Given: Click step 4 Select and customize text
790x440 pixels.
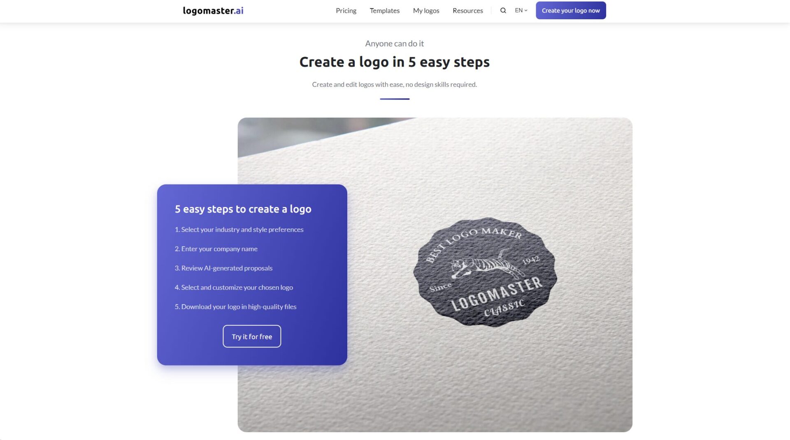Looking at the screenshot, I should 234,288.
